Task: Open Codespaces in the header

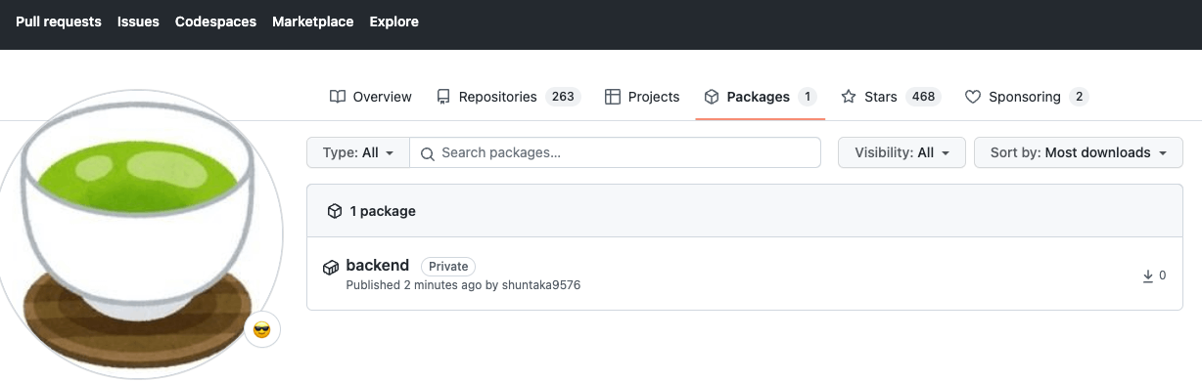Action: point(215,21)
